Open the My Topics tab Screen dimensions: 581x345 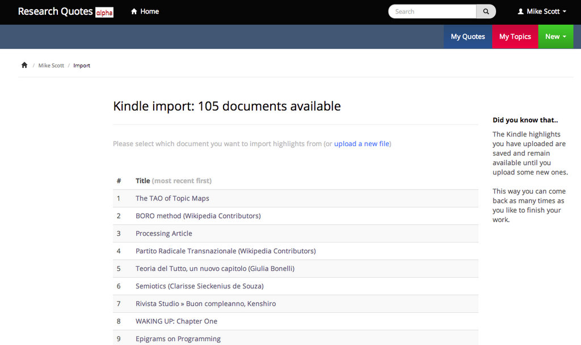(515, 37)
